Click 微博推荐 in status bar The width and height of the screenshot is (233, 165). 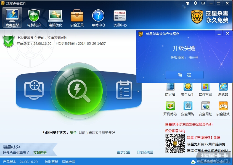tap(68, 162)
